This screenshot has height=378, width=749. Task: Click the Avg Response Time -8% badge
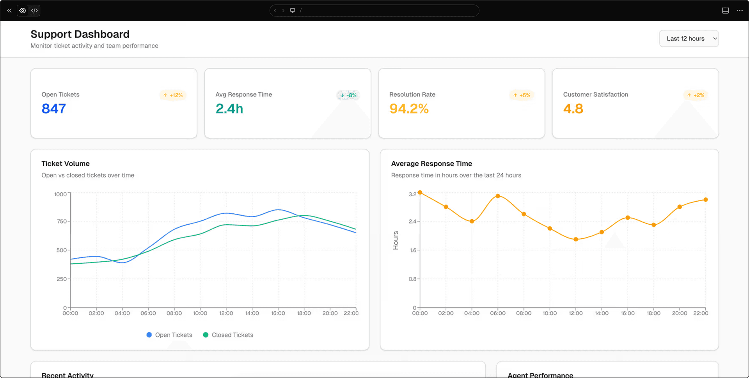[348, 95]
